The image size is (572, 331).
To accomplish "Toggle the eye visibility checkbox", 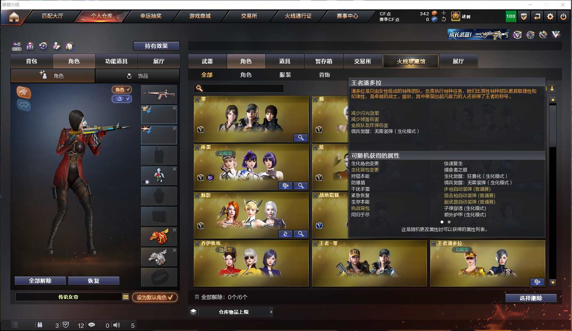I will point(121,99).
